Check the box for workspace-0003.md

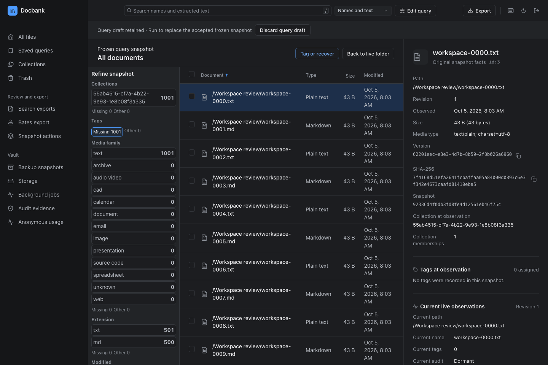coord(192,181)
